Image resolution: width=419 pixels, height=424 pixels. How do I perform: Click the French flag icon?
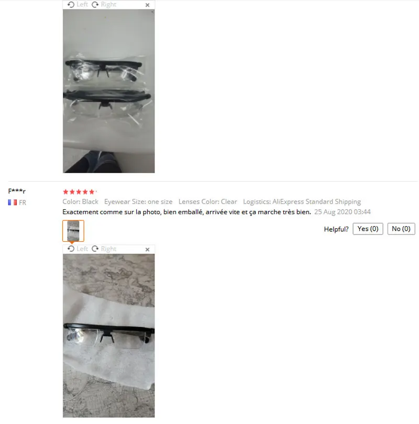coord(13,202)
